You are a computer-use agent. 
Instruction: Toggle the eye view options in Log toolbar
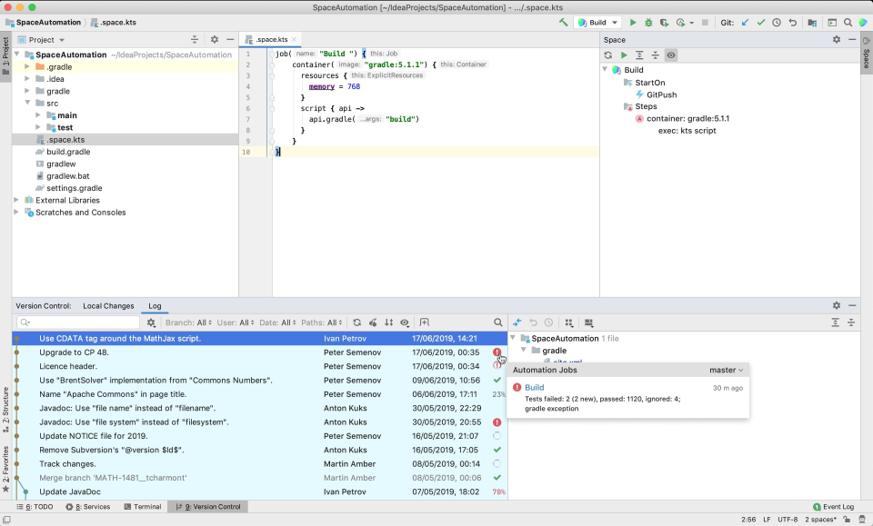pos(405,323)
